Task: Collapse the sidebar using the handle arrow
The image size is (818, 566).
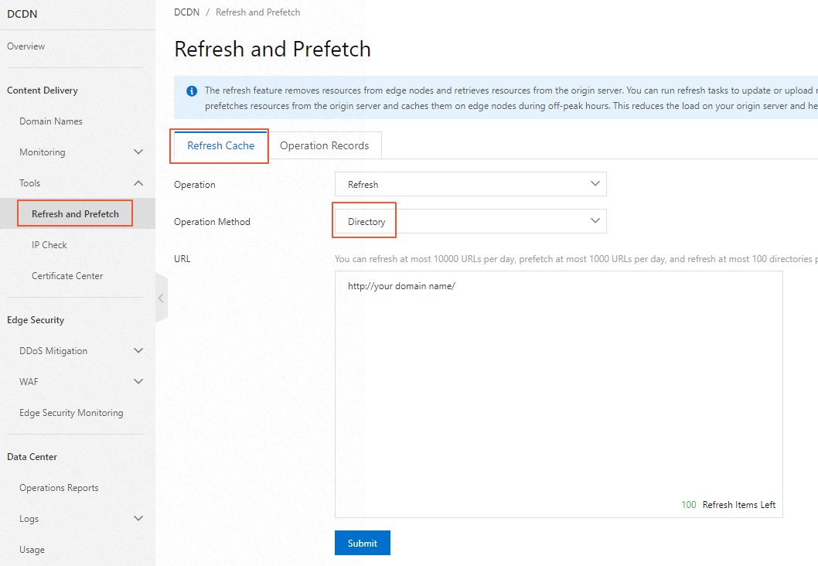Action: pyautogui.click(x=161, y=298)
